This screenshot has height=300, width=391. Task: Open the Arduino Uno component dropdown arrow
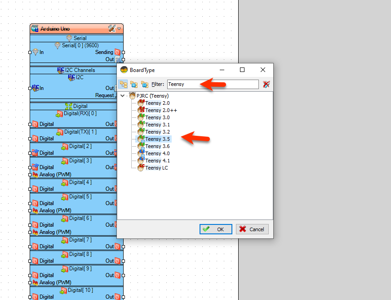coord(119,27)
